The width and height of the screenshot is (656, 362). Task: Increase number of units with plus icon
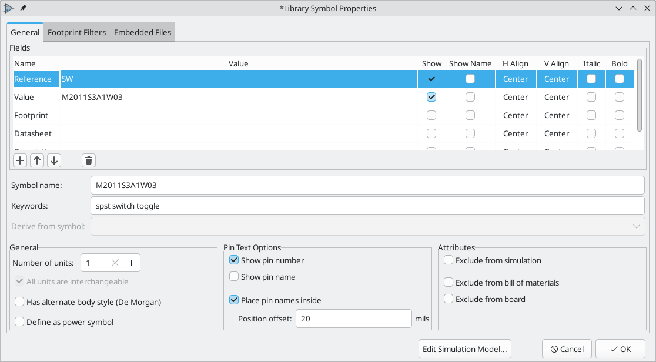point(131,263)
